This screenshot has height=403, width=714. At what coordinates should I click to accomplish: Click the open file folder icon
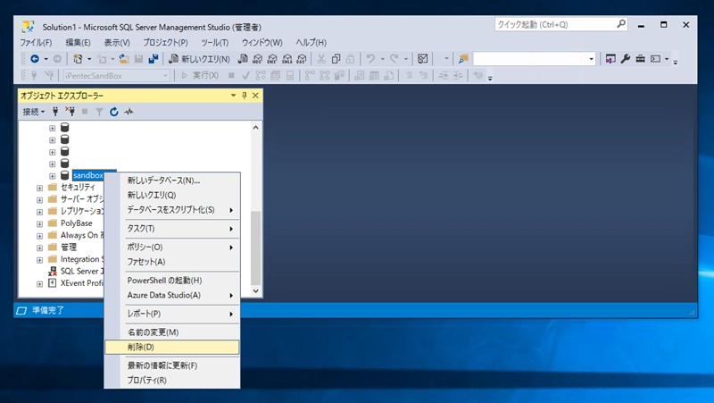coord(124,59)
